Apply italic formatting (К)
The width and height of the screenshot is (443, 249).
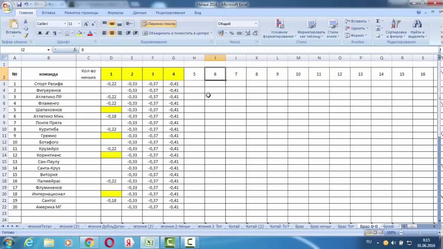[47, 33]
